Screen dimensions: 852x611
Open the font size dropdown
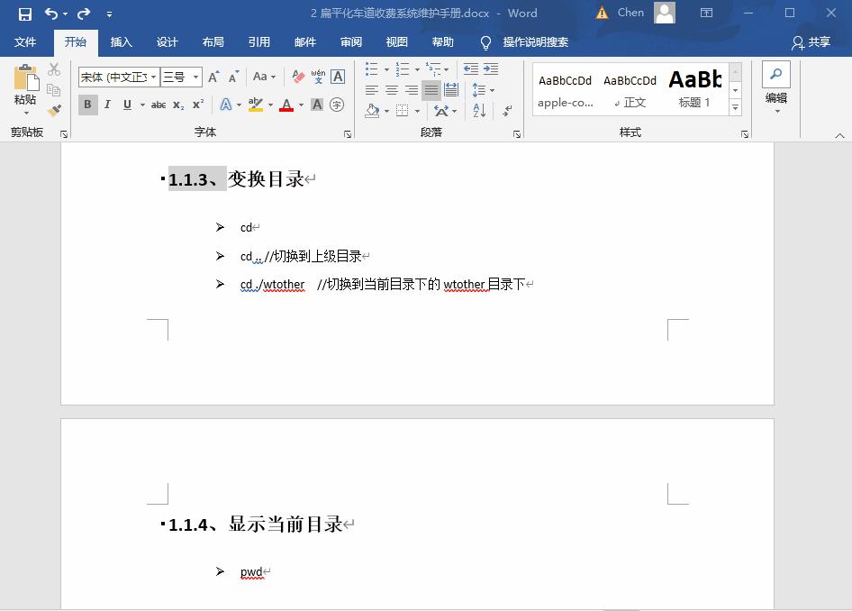(195, 78)
